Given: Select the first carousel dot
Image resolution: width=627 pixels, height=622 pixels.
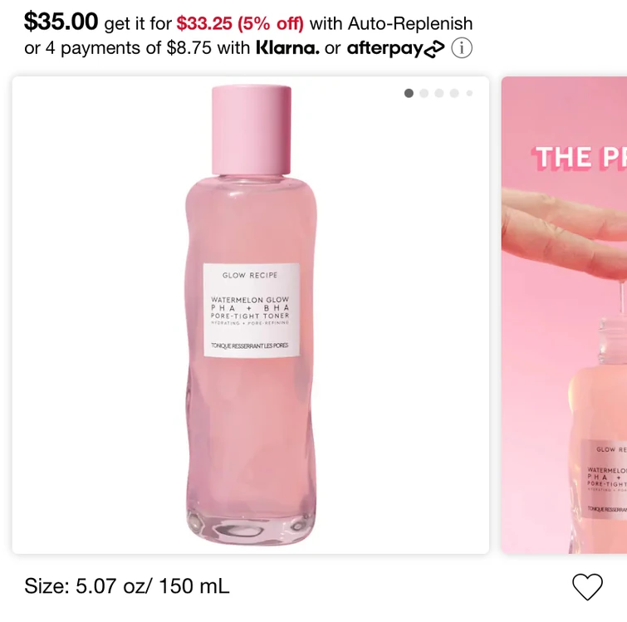Looking at the screenshot, I should pyautogui.click(x=409, y=93).
